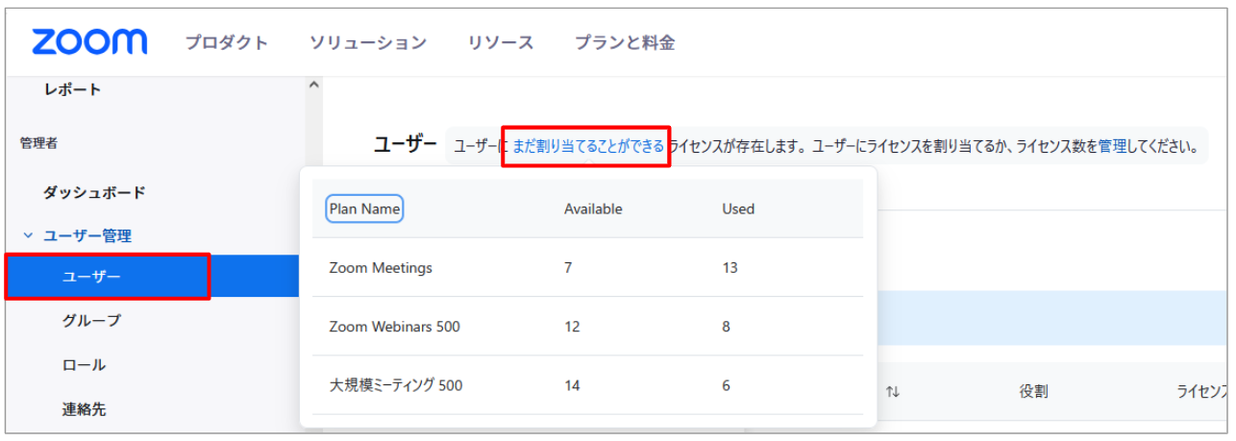Click the Plan Name column header

click(364, 208)
